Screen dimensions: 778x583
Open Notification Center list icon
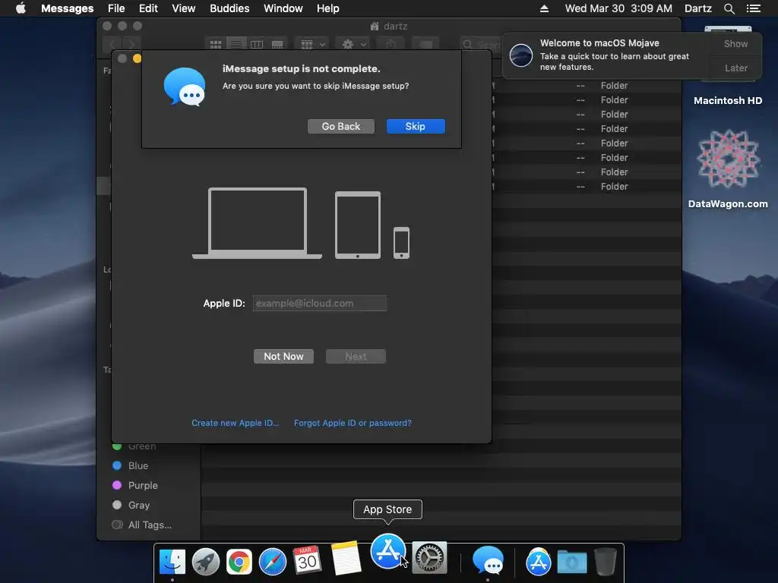754,8
